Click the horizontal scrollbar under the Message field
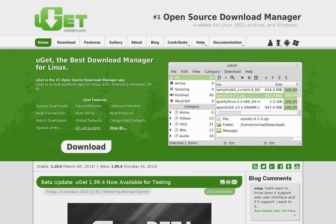The image size is (336, 224). [x=255, y=138]
